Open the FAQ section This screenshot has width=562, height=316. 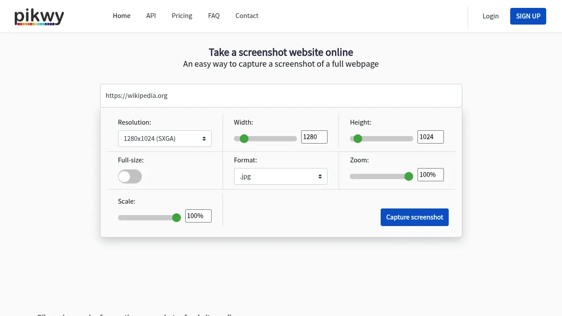click(214, 15)
